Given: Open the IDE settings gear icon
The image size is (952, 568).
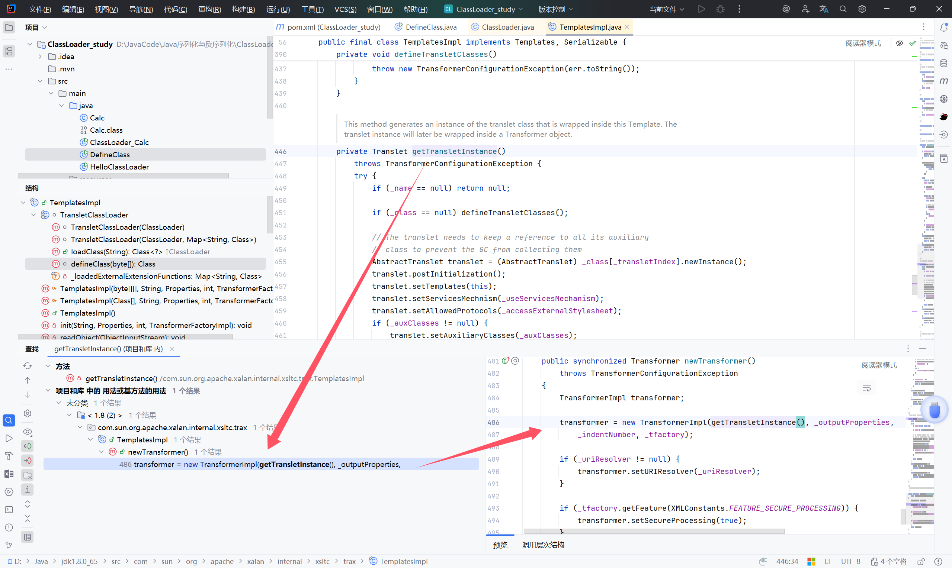Looking at the screenshot, I should pos(862,9).
